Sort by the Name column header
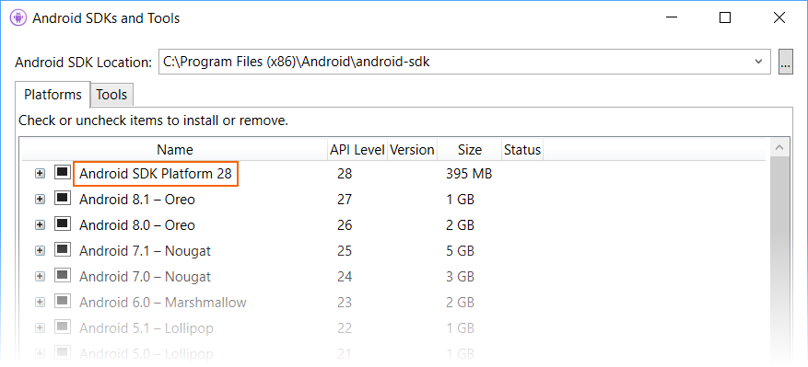 tap(175, 150)
